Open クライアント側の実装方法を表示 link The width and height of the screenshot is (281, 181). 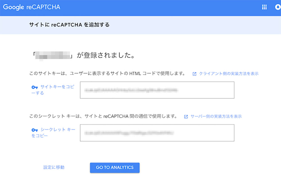coord(228,74)
